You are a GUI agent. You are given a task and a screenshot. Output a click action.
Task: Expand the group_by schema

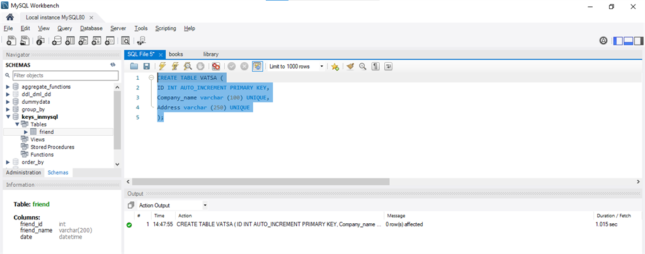8,109
